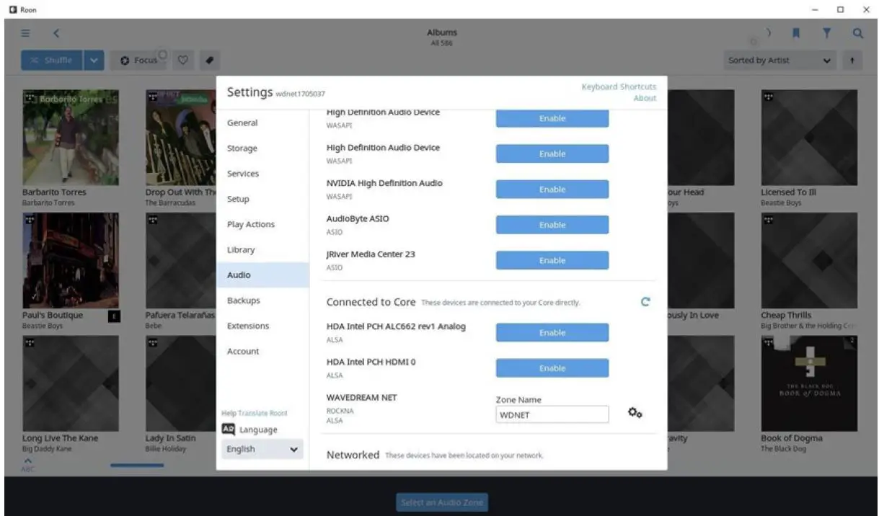Click the Connected to Core heading
Image resolution: width=879 pixels, height=516 pixels.
pyautogui.click(x=371, y=302)
